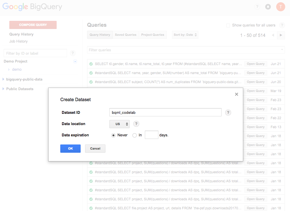
Task: Click the green success checkmark on the first query
Action: click(x=91, y=64)
